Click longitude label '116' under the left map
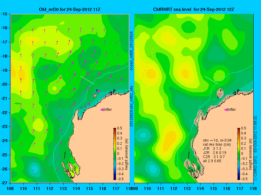Image resolution: width=261 pixels, height=195 pixels. pos(103,188)
